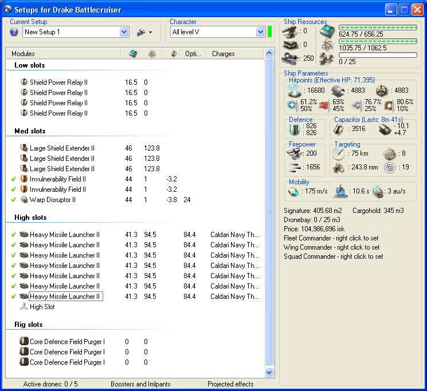Click the CPU resource icon in Ship Resources
Image resolution: width=427 pixels, height=391 pixels.
327,31
